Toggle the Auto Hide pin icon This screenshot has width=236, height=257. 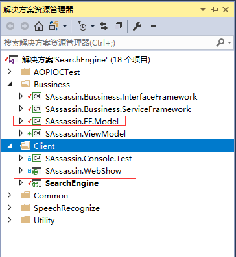pyautogui.click(x=214, y=10)
